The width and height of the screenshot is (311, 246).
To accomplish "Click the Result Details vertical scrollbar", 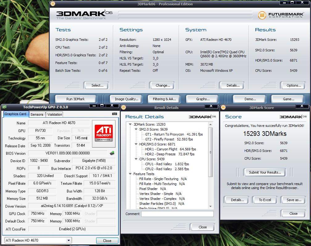I will point(211,152).
